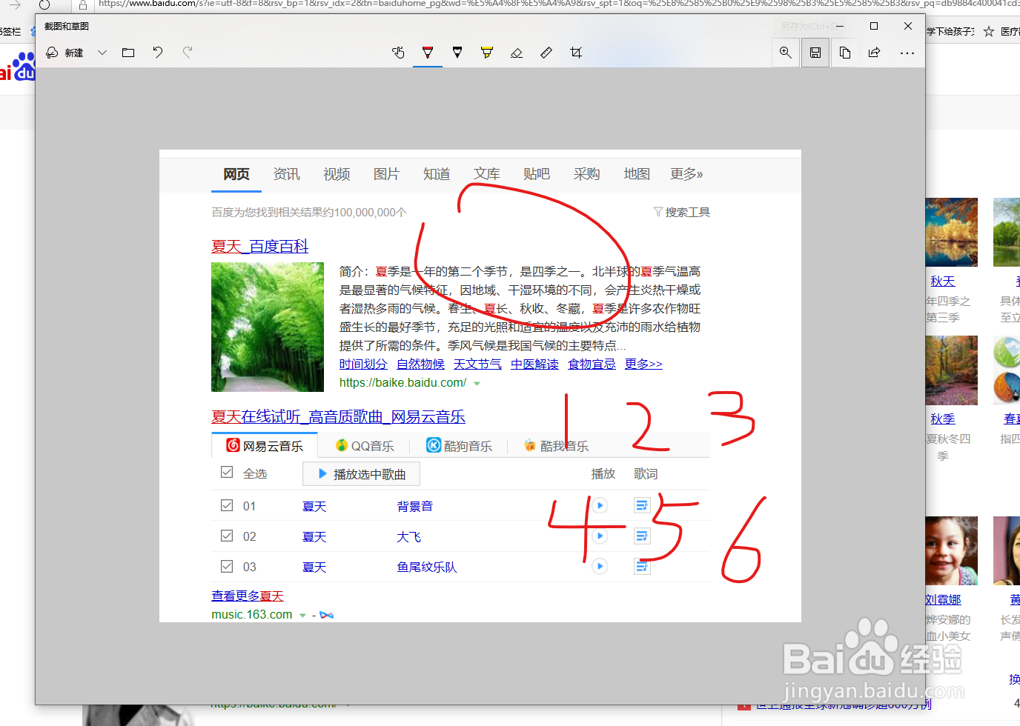This screenshot has height=726, width=1020.
Task: Open the three-dot more menu
Action: point(907,53)
